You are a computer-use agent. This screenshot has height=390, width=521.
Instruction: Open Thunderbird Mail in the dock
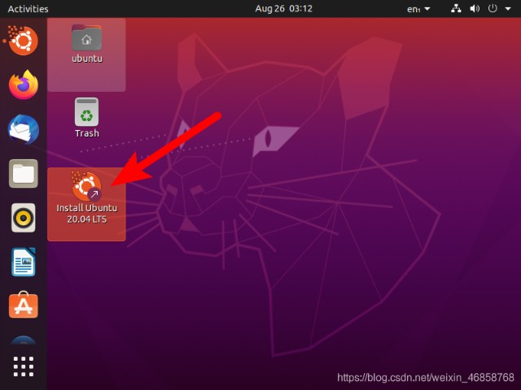(x=24, y=129)
